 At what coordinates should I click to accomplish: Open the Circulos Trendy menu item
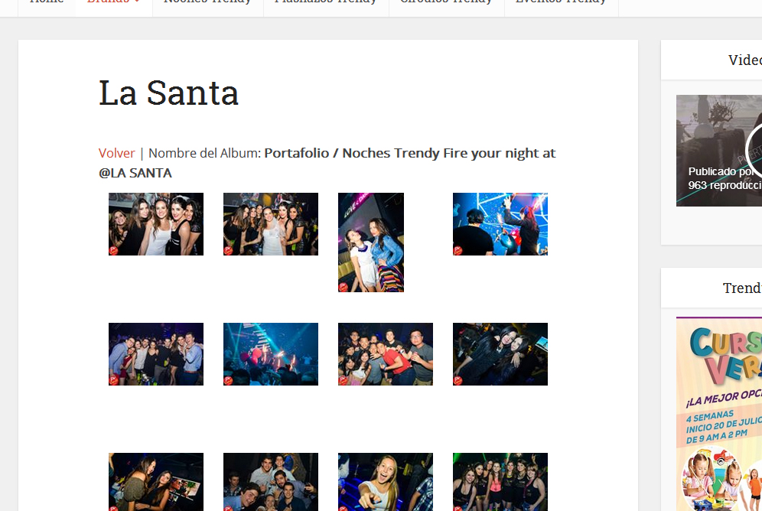[x=446, y=3]
